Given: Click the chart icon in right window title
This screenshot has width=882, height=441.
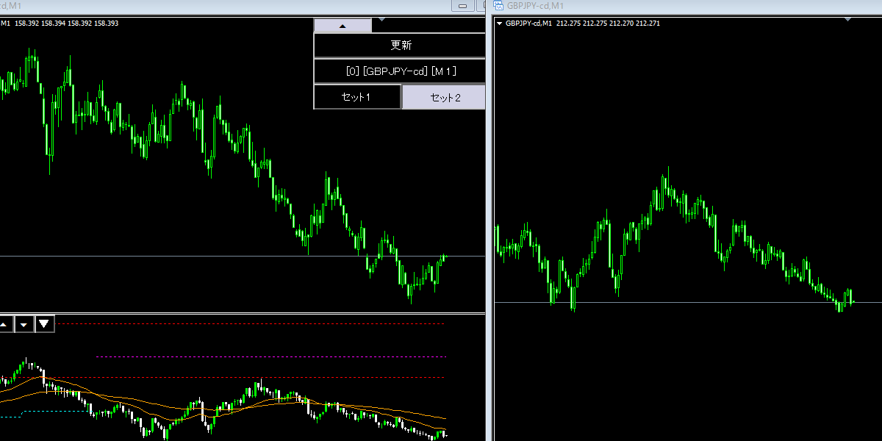Looking at the screenshot, I should [498, 6].
